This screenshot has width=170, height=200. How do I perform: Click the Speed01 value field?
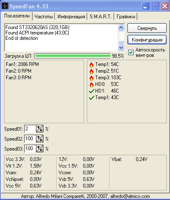click(30, 129)
